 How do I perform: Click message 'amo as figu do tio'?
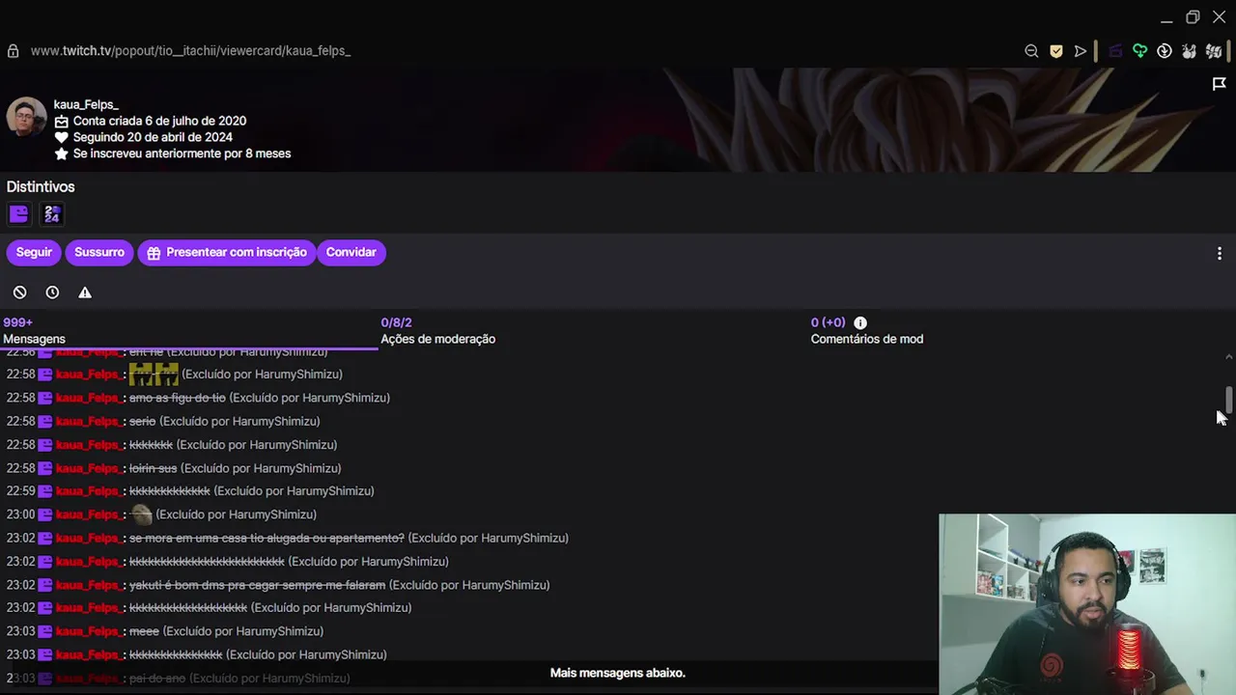click(x=178, y=398)
